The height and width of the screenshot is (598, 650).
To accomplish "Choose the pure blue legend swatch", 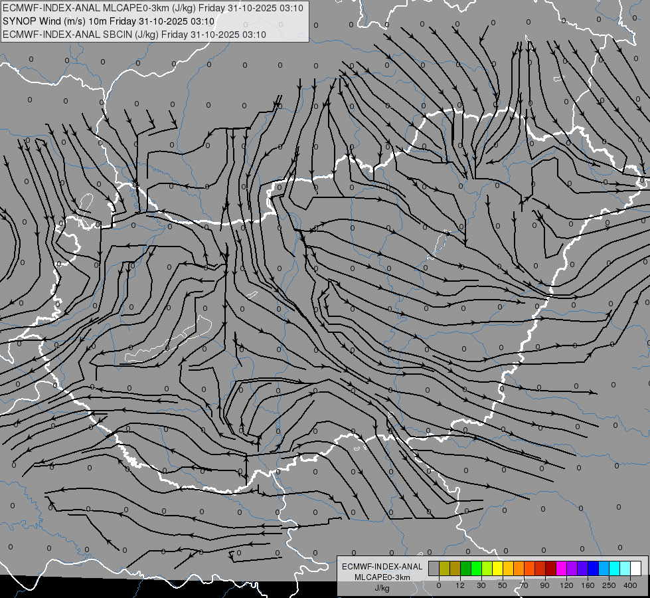I will point(593,569).
